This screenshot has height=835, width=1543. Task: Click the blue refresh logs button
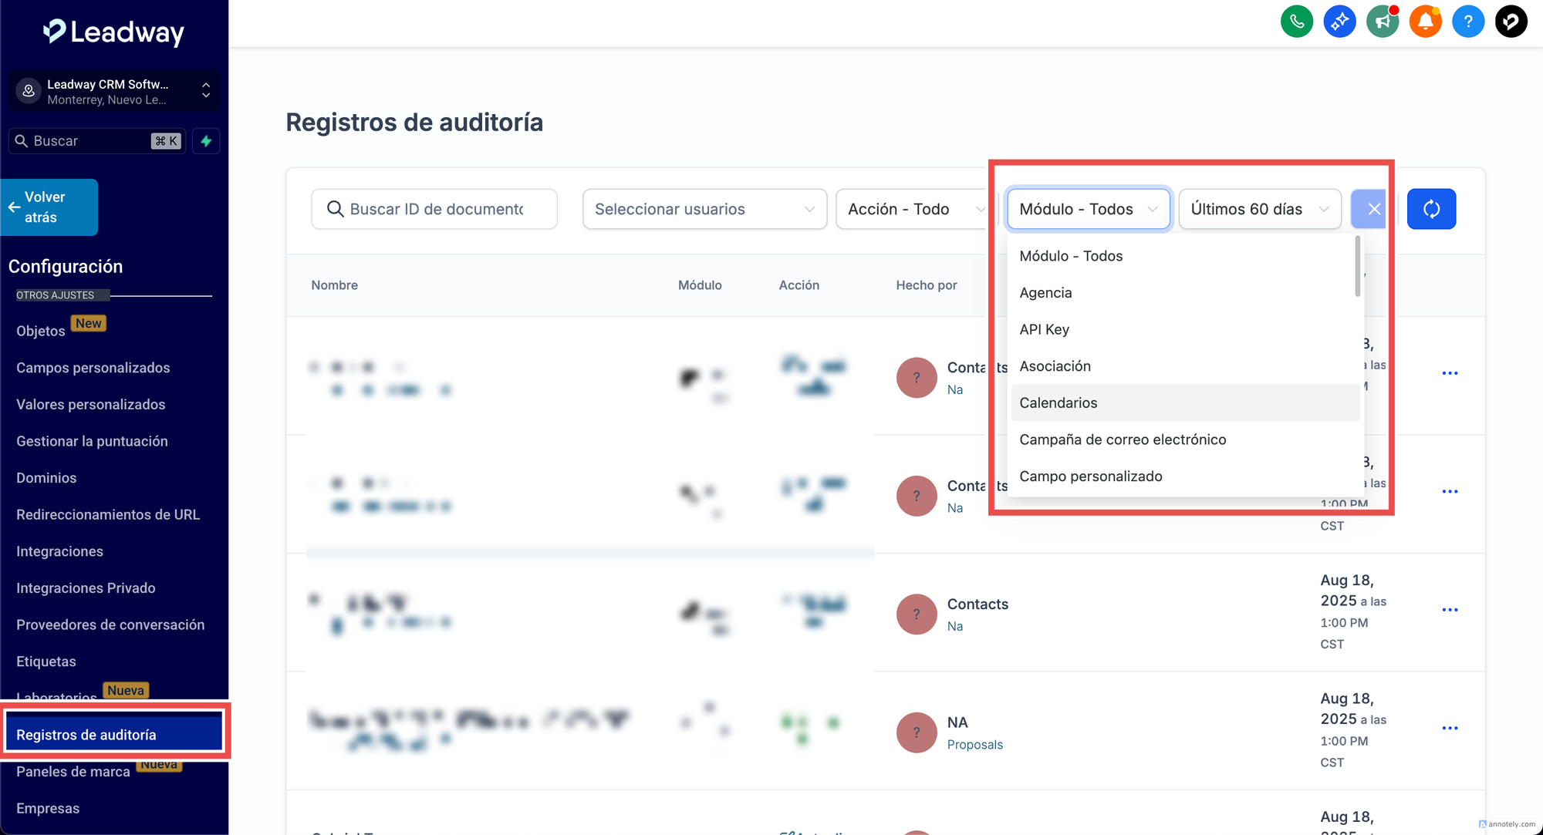tap(1431, 209)
